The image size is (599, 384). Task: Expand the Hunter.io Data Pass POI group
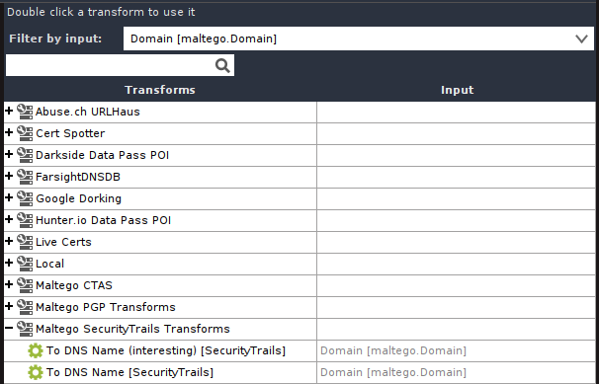point(9,220)
